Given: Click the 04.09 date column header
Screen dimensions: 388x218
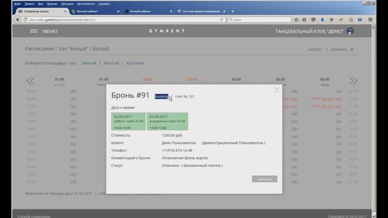Looking at the screenshot, I should coord(236,79).
